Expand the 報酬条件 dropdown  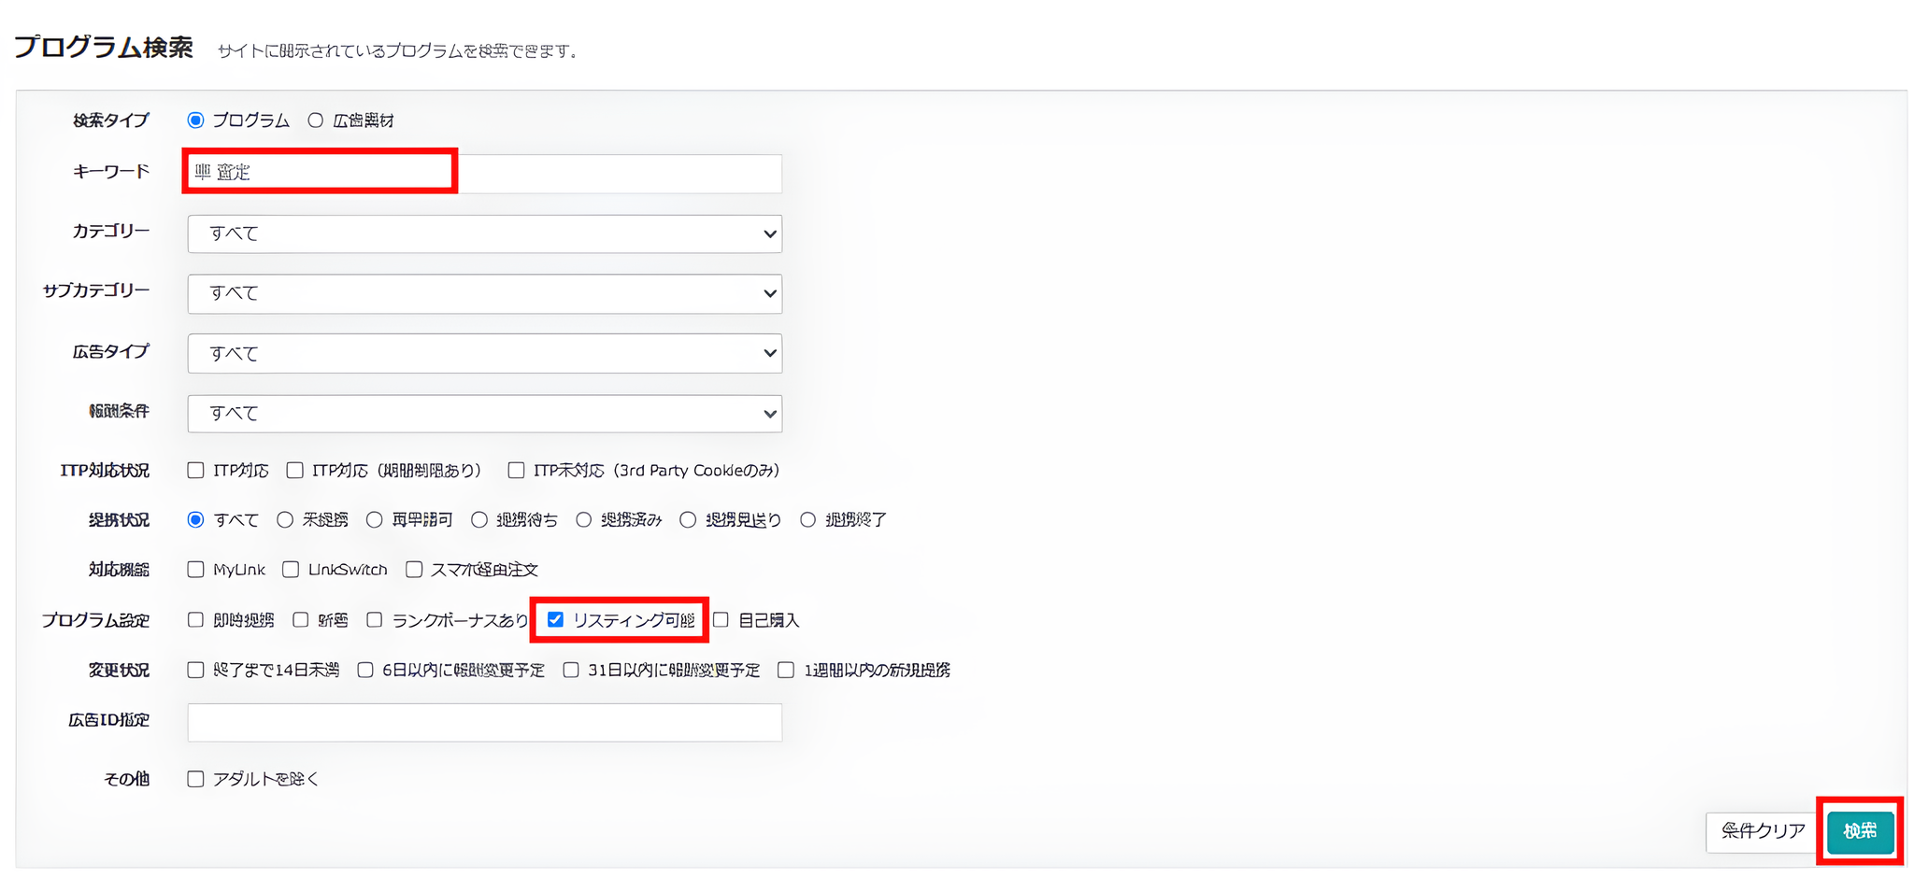point(484,413)
